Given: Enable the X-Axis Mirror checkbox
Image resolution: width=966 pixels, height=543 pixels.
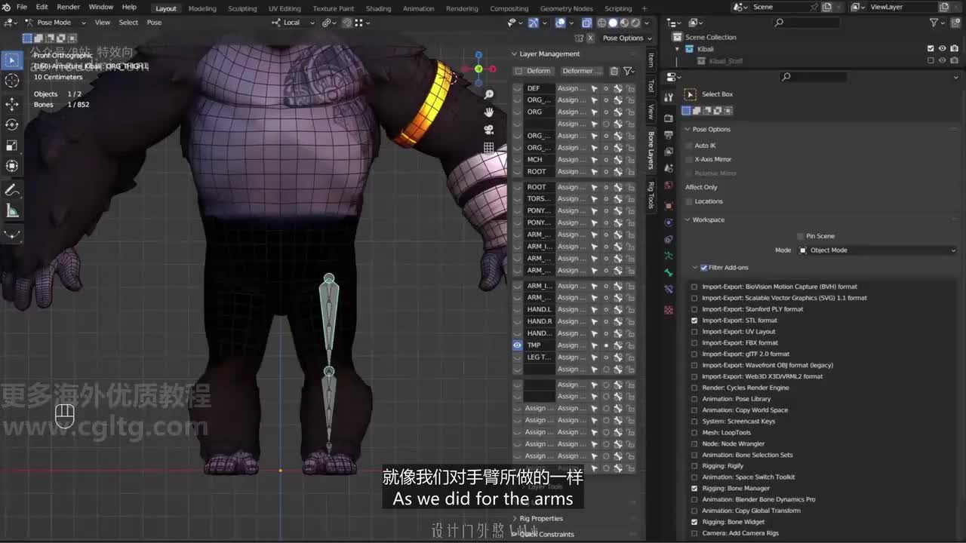Looking at the screenshot, I should [689, 159].
